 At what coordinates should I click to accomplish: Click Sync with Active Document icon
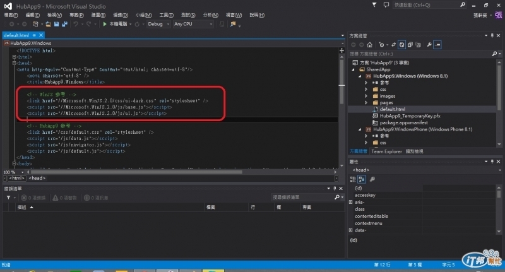click(x=393, y=45)
